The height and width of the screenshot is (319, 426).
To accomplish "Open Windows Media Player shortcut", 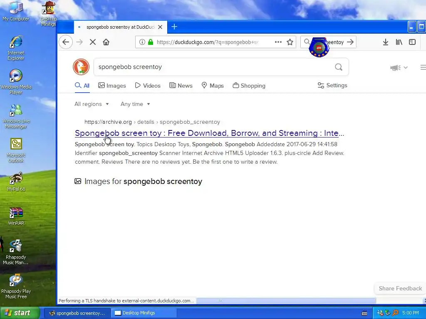I will tap(16, 82).
